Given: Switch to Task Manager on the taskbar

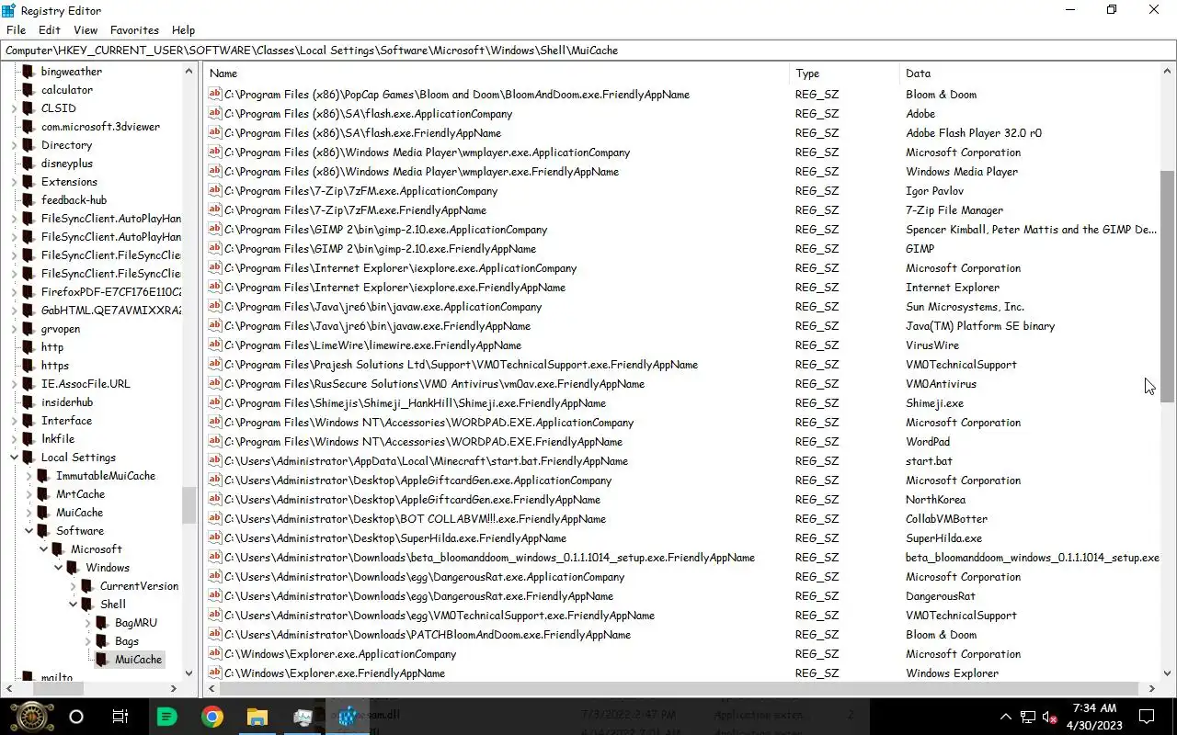Looking at the screenshot, I should (x=303, y=717).
